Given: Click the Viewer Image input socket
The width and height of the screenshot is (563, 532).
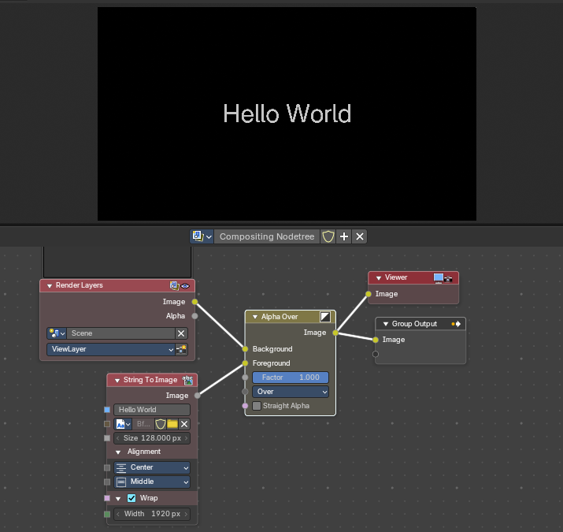Looking at the screenshot, I should (369, 294).
